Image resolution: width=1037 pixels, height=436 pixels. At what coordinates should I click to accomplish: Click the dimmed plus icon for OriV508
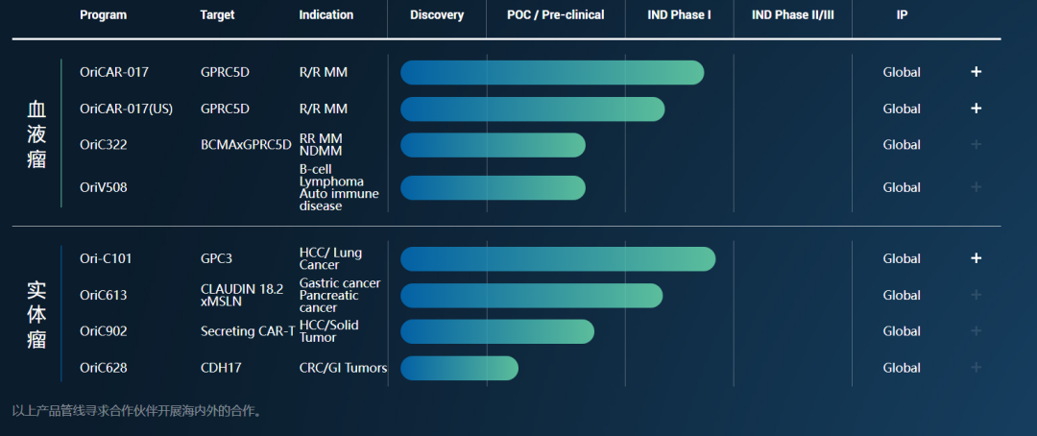(976, 188)
